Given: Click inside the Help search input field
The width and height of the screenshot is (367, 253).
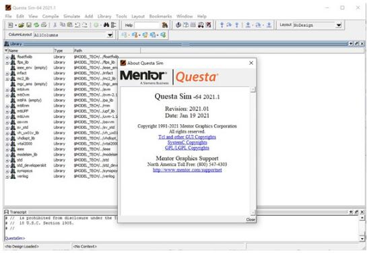Looking at the screenshot, I should (147, 25).
